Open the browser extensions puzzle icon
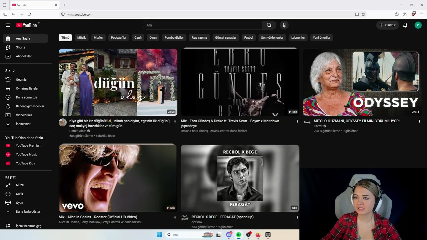The width and height of the screenshot is (427, 240). (x=405, y=14)
